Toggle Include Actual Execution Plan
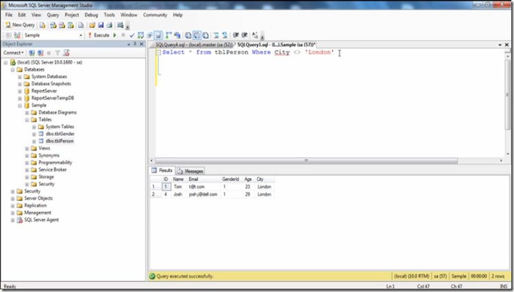 [x=168, y=35]
